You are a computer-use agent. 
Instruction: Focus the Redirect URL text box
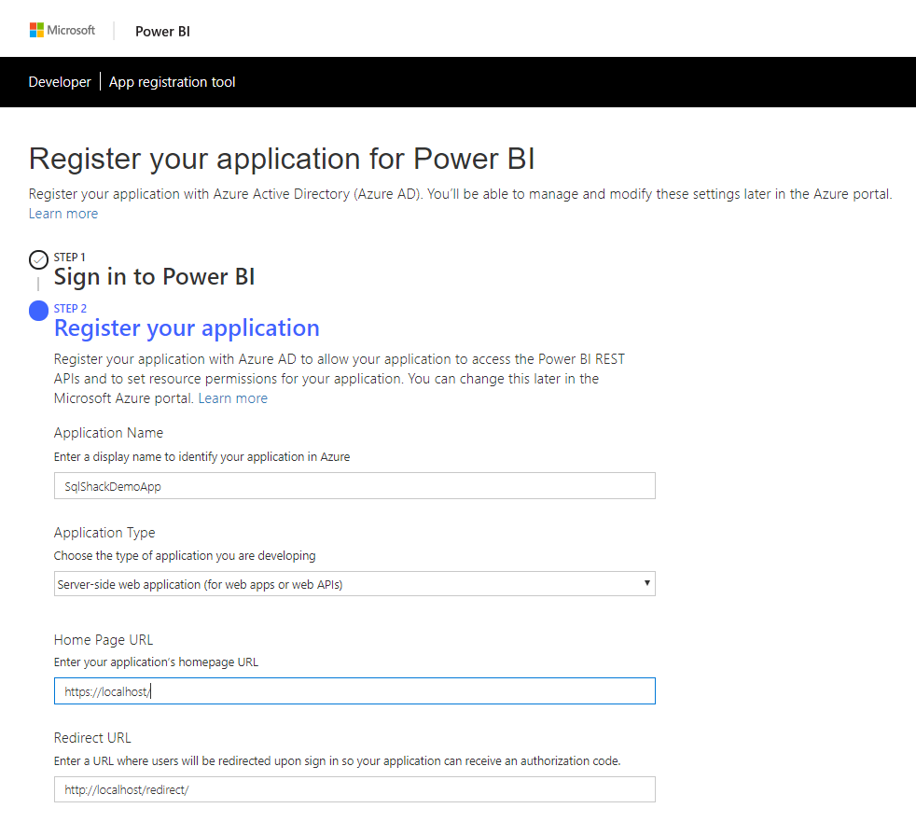coord(354,789)
